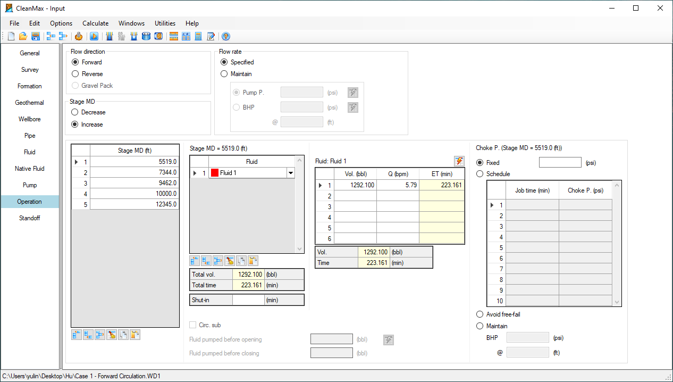
Task: Select the Reverse flow direction radio button
Action: pyautogui.click(x=75, y=74)
